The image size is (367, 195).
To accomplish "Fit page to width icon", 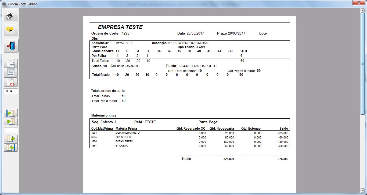I will (x=11, y=73).
